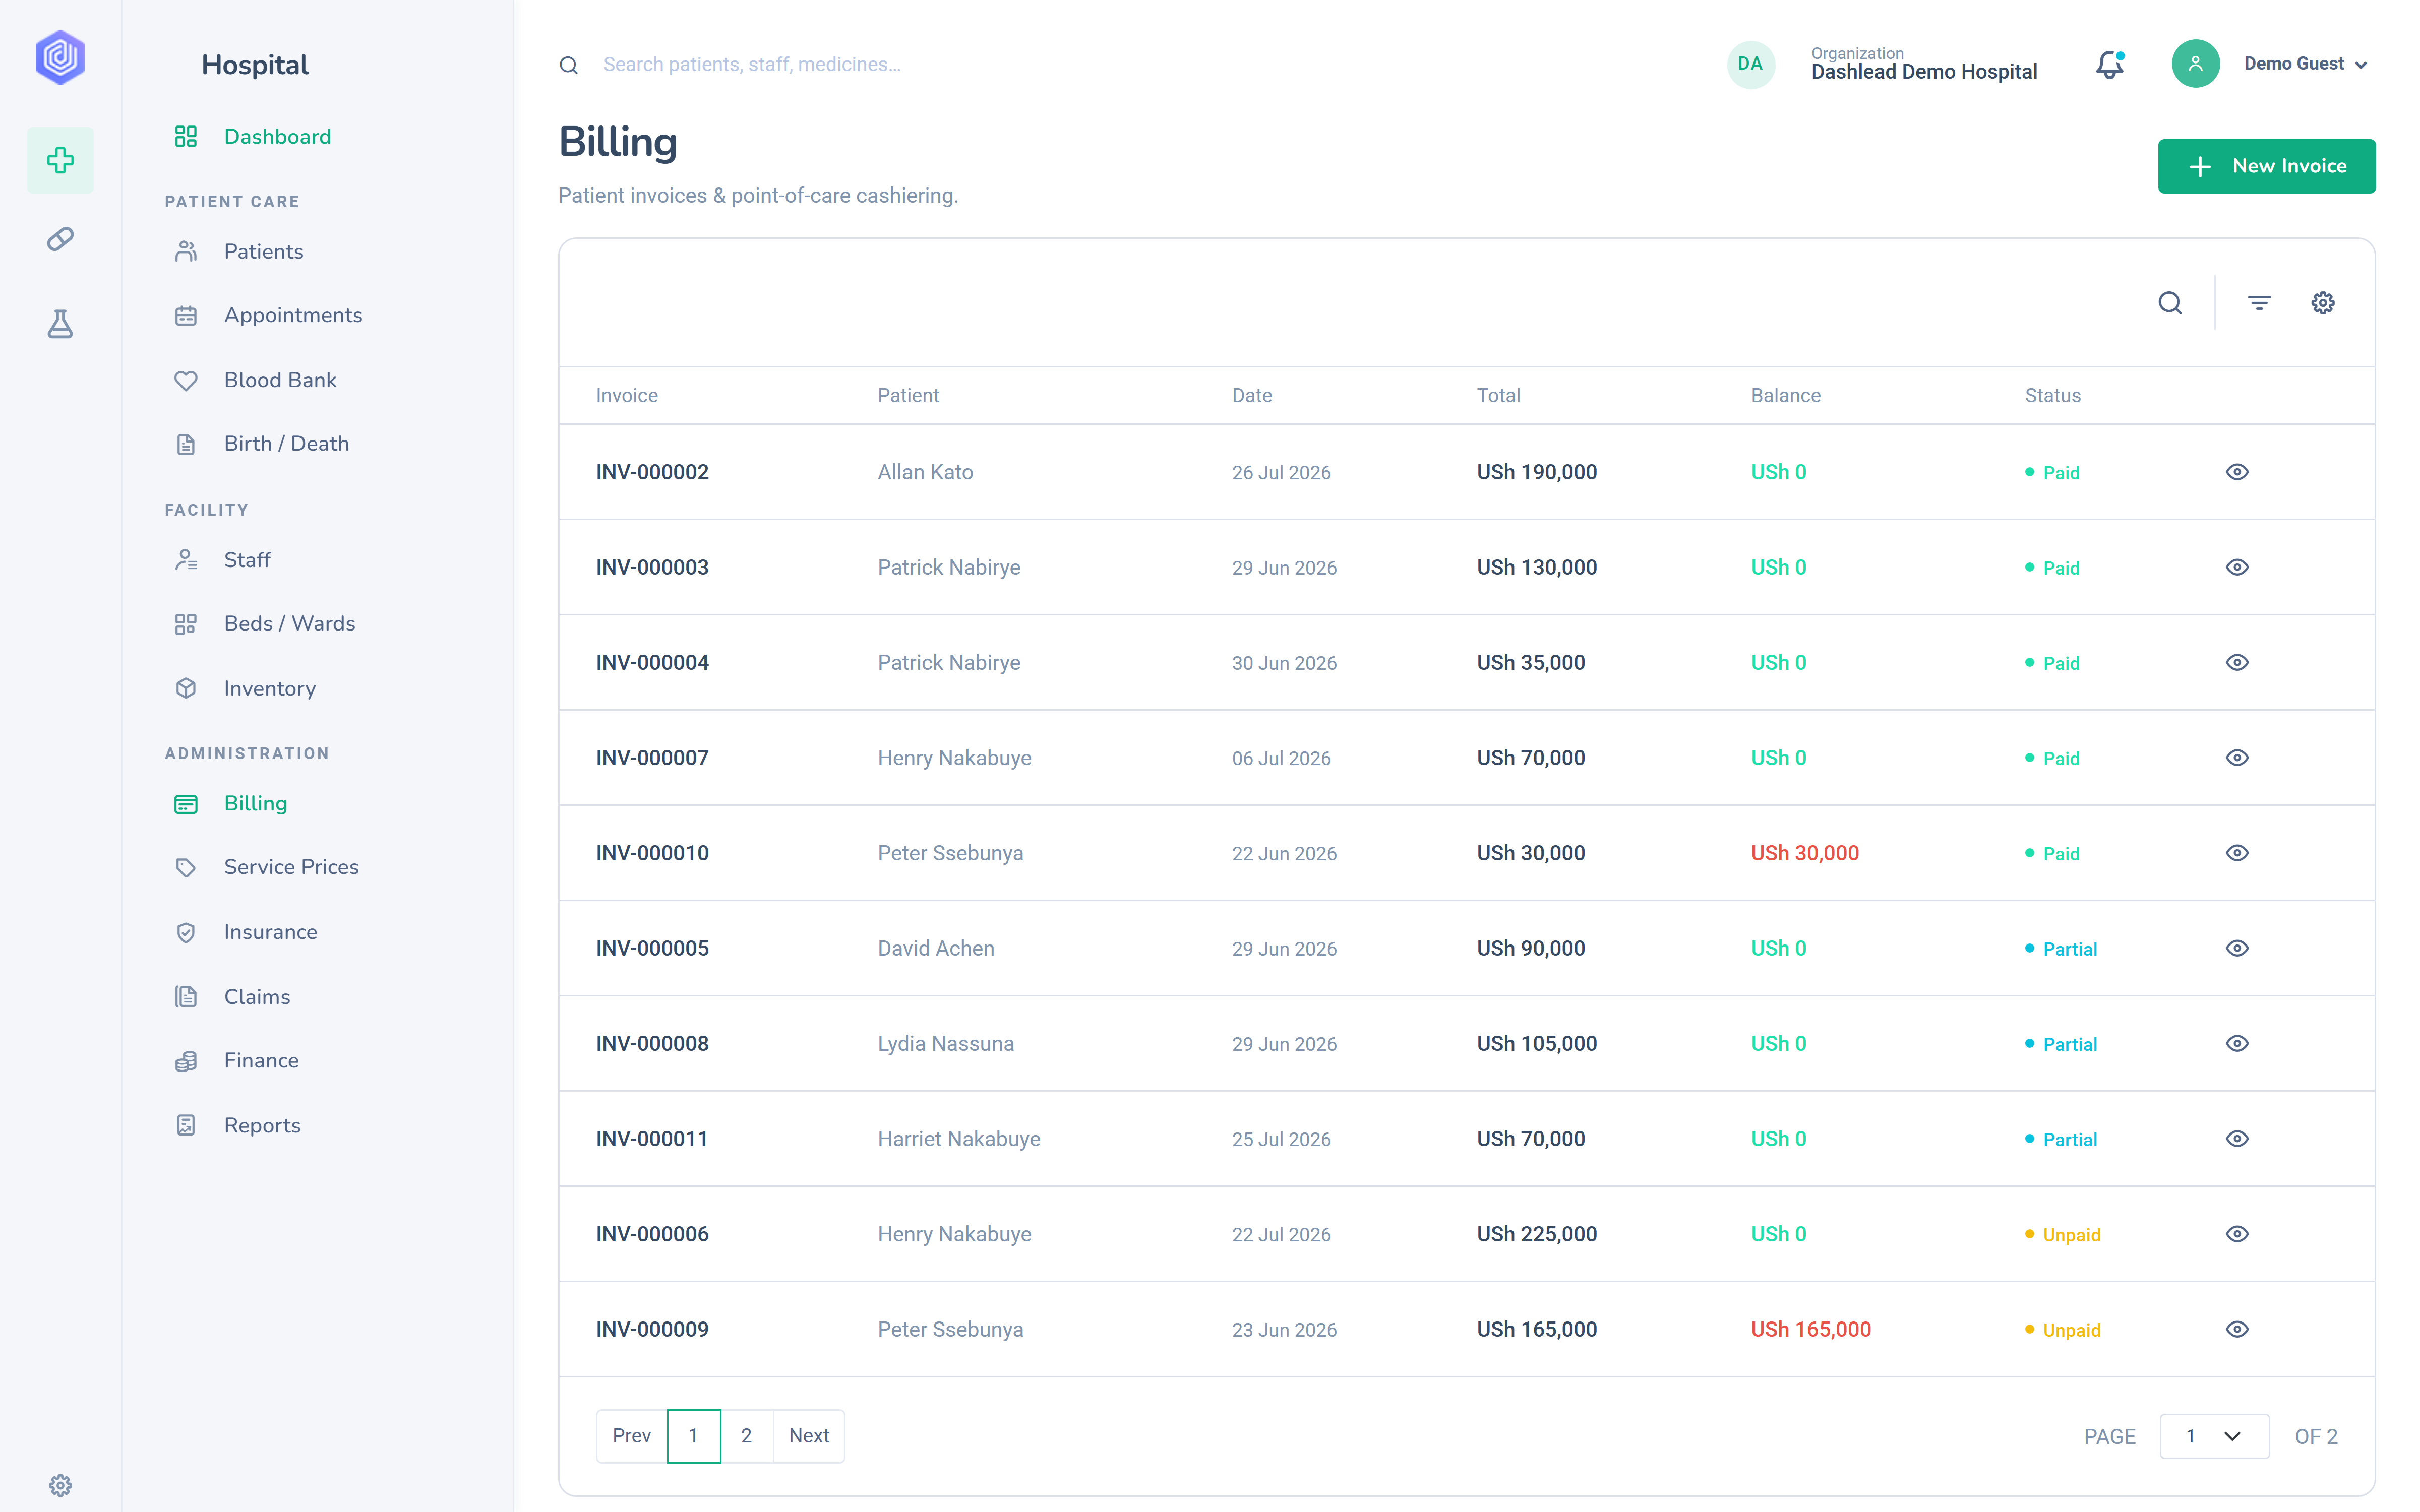This screenshot has width=2420, height=1512.
Task: Open table column settings gear
Action: (2323, 303)
